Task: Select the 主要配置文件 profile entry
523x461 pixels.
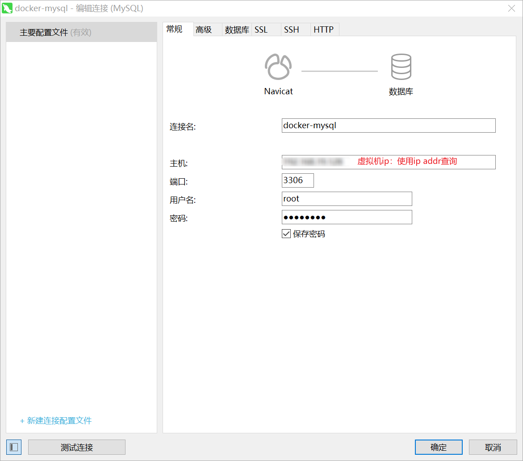Action: (81, 32)
